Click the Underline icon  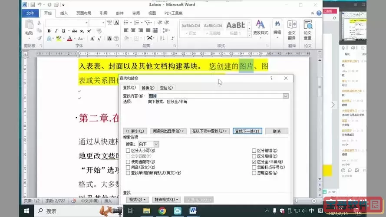pyautogui.click(x=63, y=31)
